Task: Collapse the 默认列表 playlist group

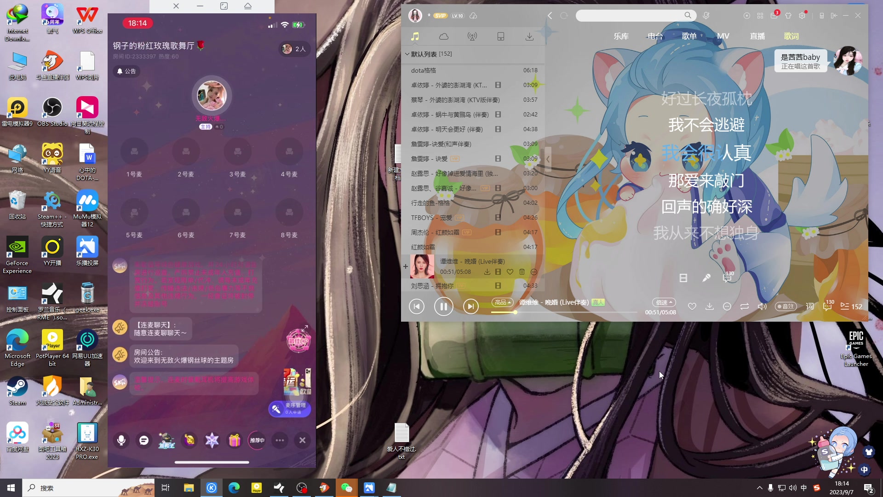Action: tap(407, 54)
